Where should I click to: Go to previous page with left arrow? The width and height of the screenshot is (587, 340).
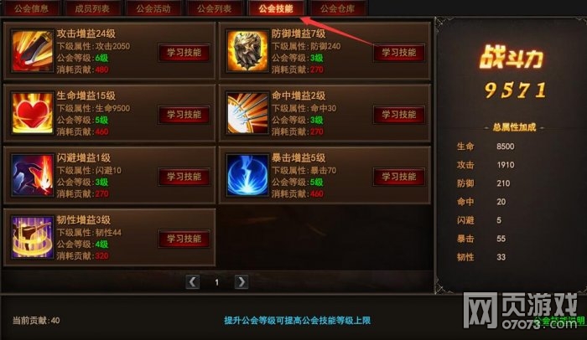coord(192,281)
